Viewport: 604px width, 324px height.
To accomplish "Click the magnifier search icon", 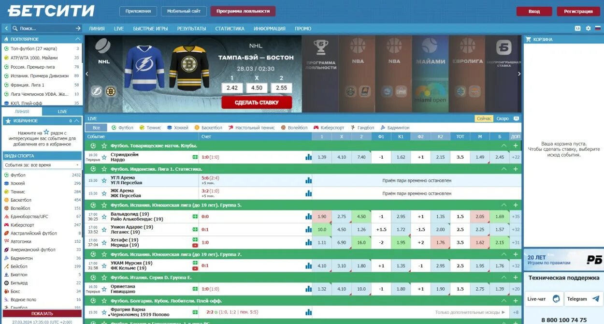I will pos(15,29).
